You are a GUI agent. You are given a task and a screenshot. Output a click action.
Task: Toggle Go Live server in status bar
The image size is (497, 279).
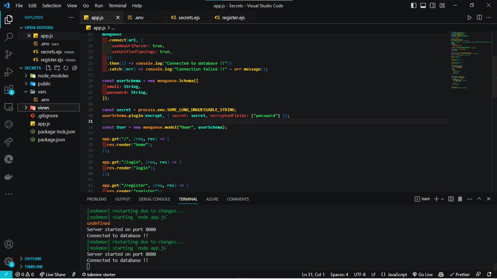tap(422, 274)
